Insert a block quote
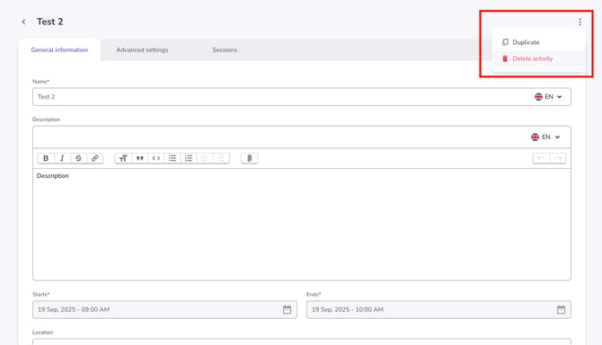The height and width of the screenshot is (345, 602). coord(140,158)
